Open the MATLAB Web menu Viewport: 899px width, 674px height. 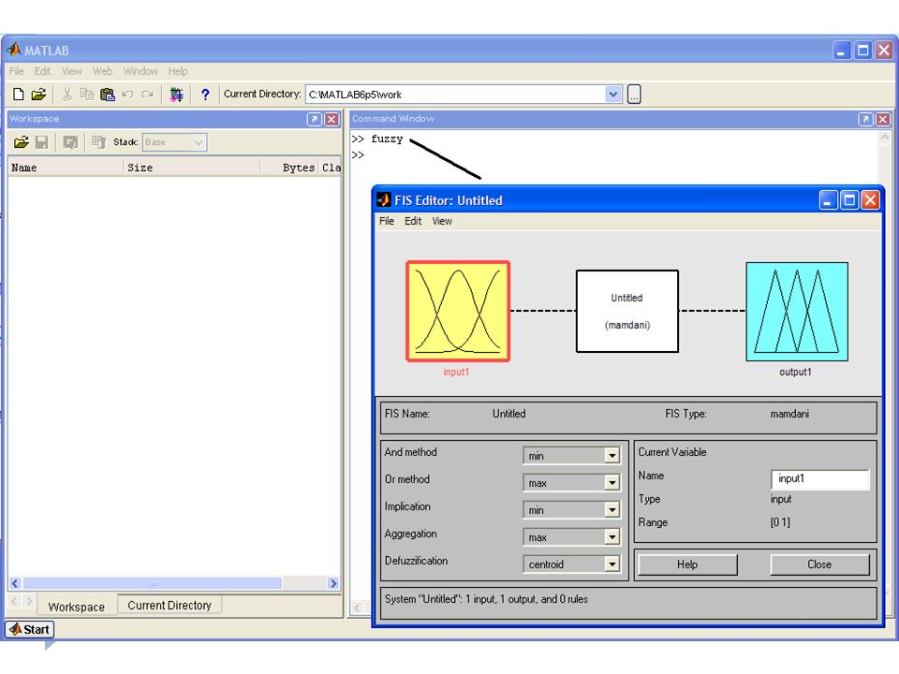(103, 71)
